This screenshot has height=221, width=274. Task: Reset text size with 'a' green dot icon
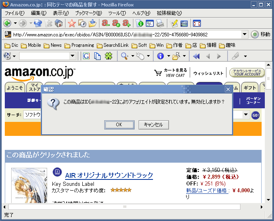(x=116, y=23)
